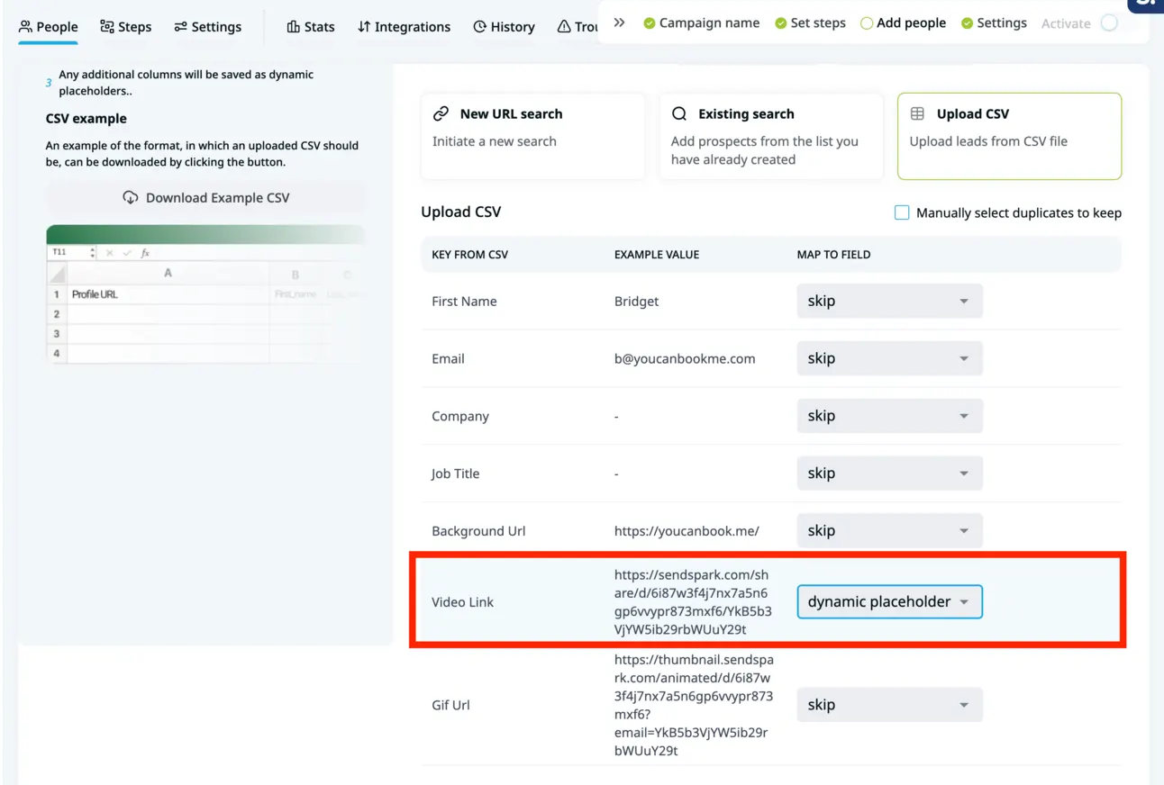
Task: Open the Integrations tab
Action: pos(404,27)
